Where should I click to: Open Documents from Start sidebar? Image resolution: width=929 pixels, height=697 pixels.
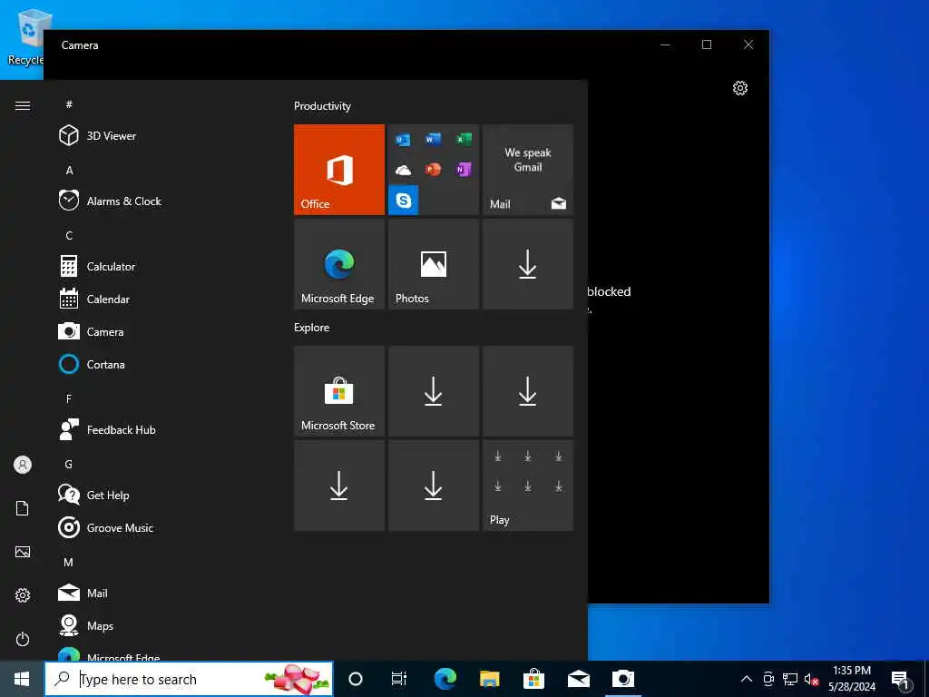23,508
